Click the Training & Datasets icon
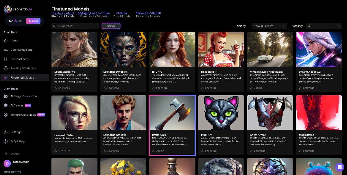 (x=5, y=68)
